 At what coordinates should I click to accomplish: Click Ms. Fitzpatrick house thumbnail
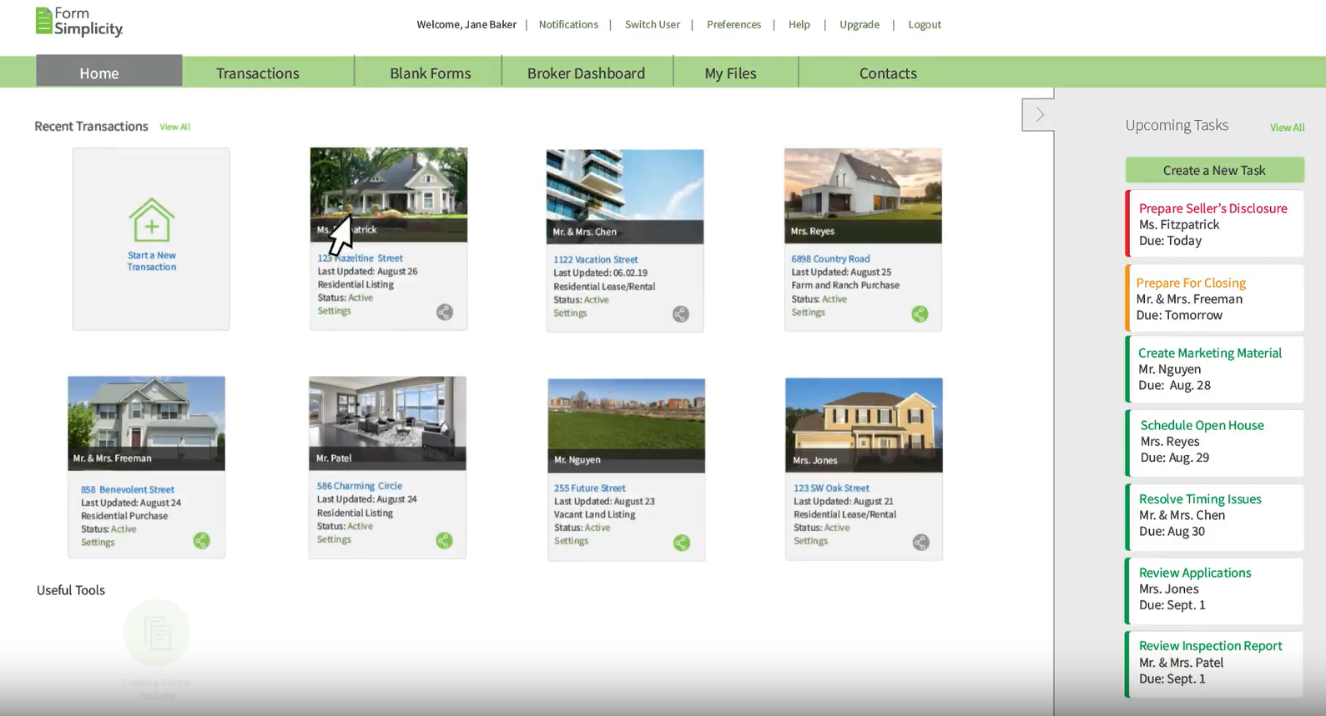tap(389, 195)
